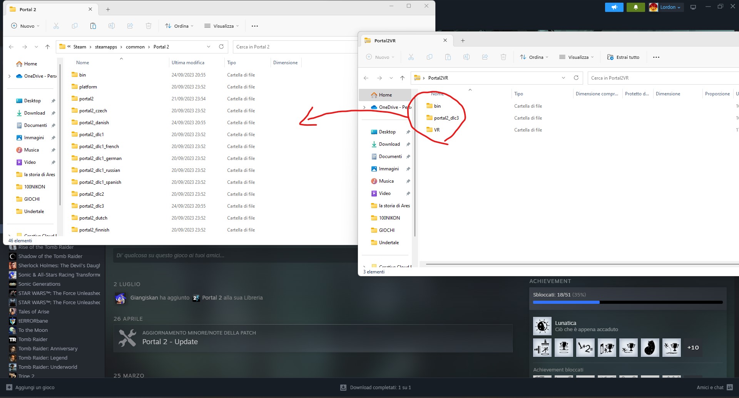The height and width of the screenshot is (398, 739).
Task: Select the Portal 2 Explorer tab
Action: [51, 9]
